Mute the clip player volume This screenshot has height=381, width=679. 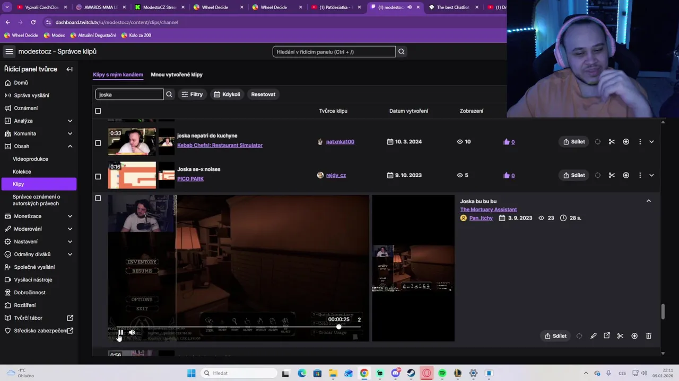[x=132, y=333]
